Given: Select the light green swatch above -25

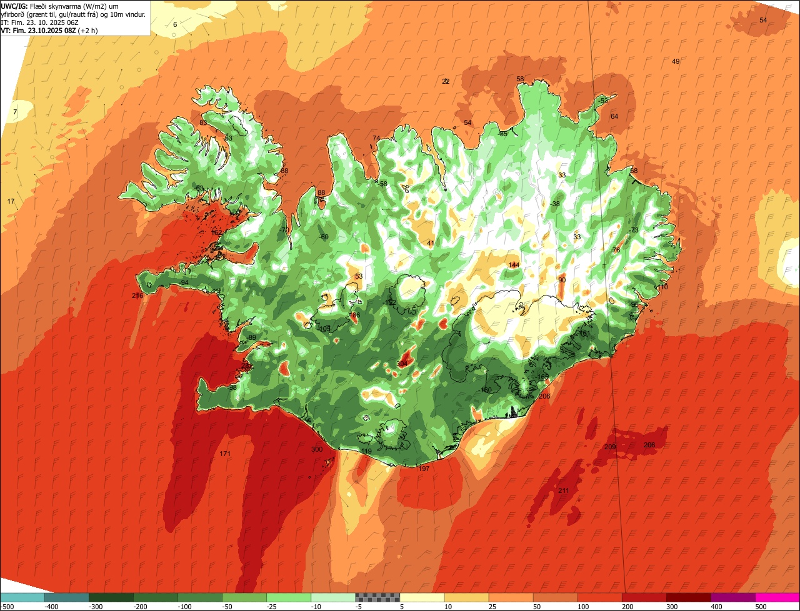Looking at the screenshot, I should [289, 597].
